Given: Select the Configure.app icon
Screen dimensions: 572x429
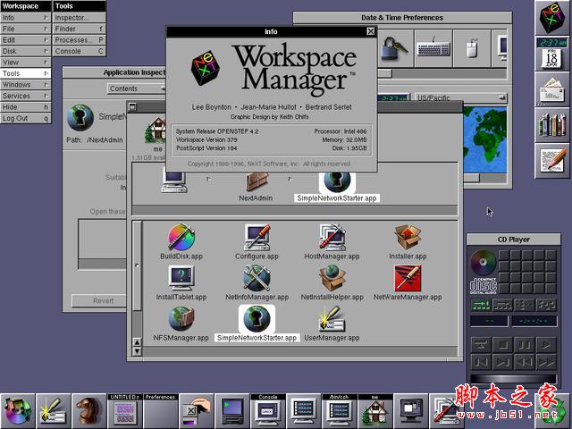Looking at the screenshot, I should (x=257, y=237).
